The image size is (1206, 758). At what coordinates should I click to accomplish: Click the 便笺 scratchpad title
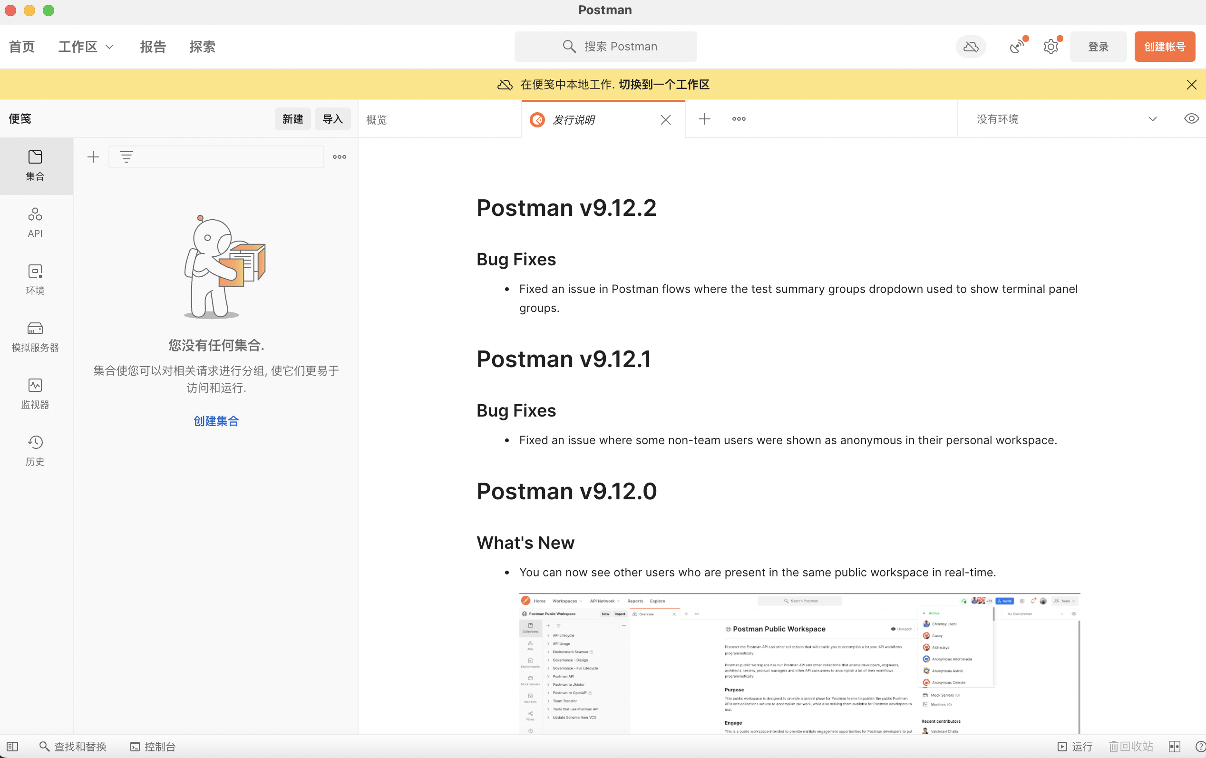(20, 119)
